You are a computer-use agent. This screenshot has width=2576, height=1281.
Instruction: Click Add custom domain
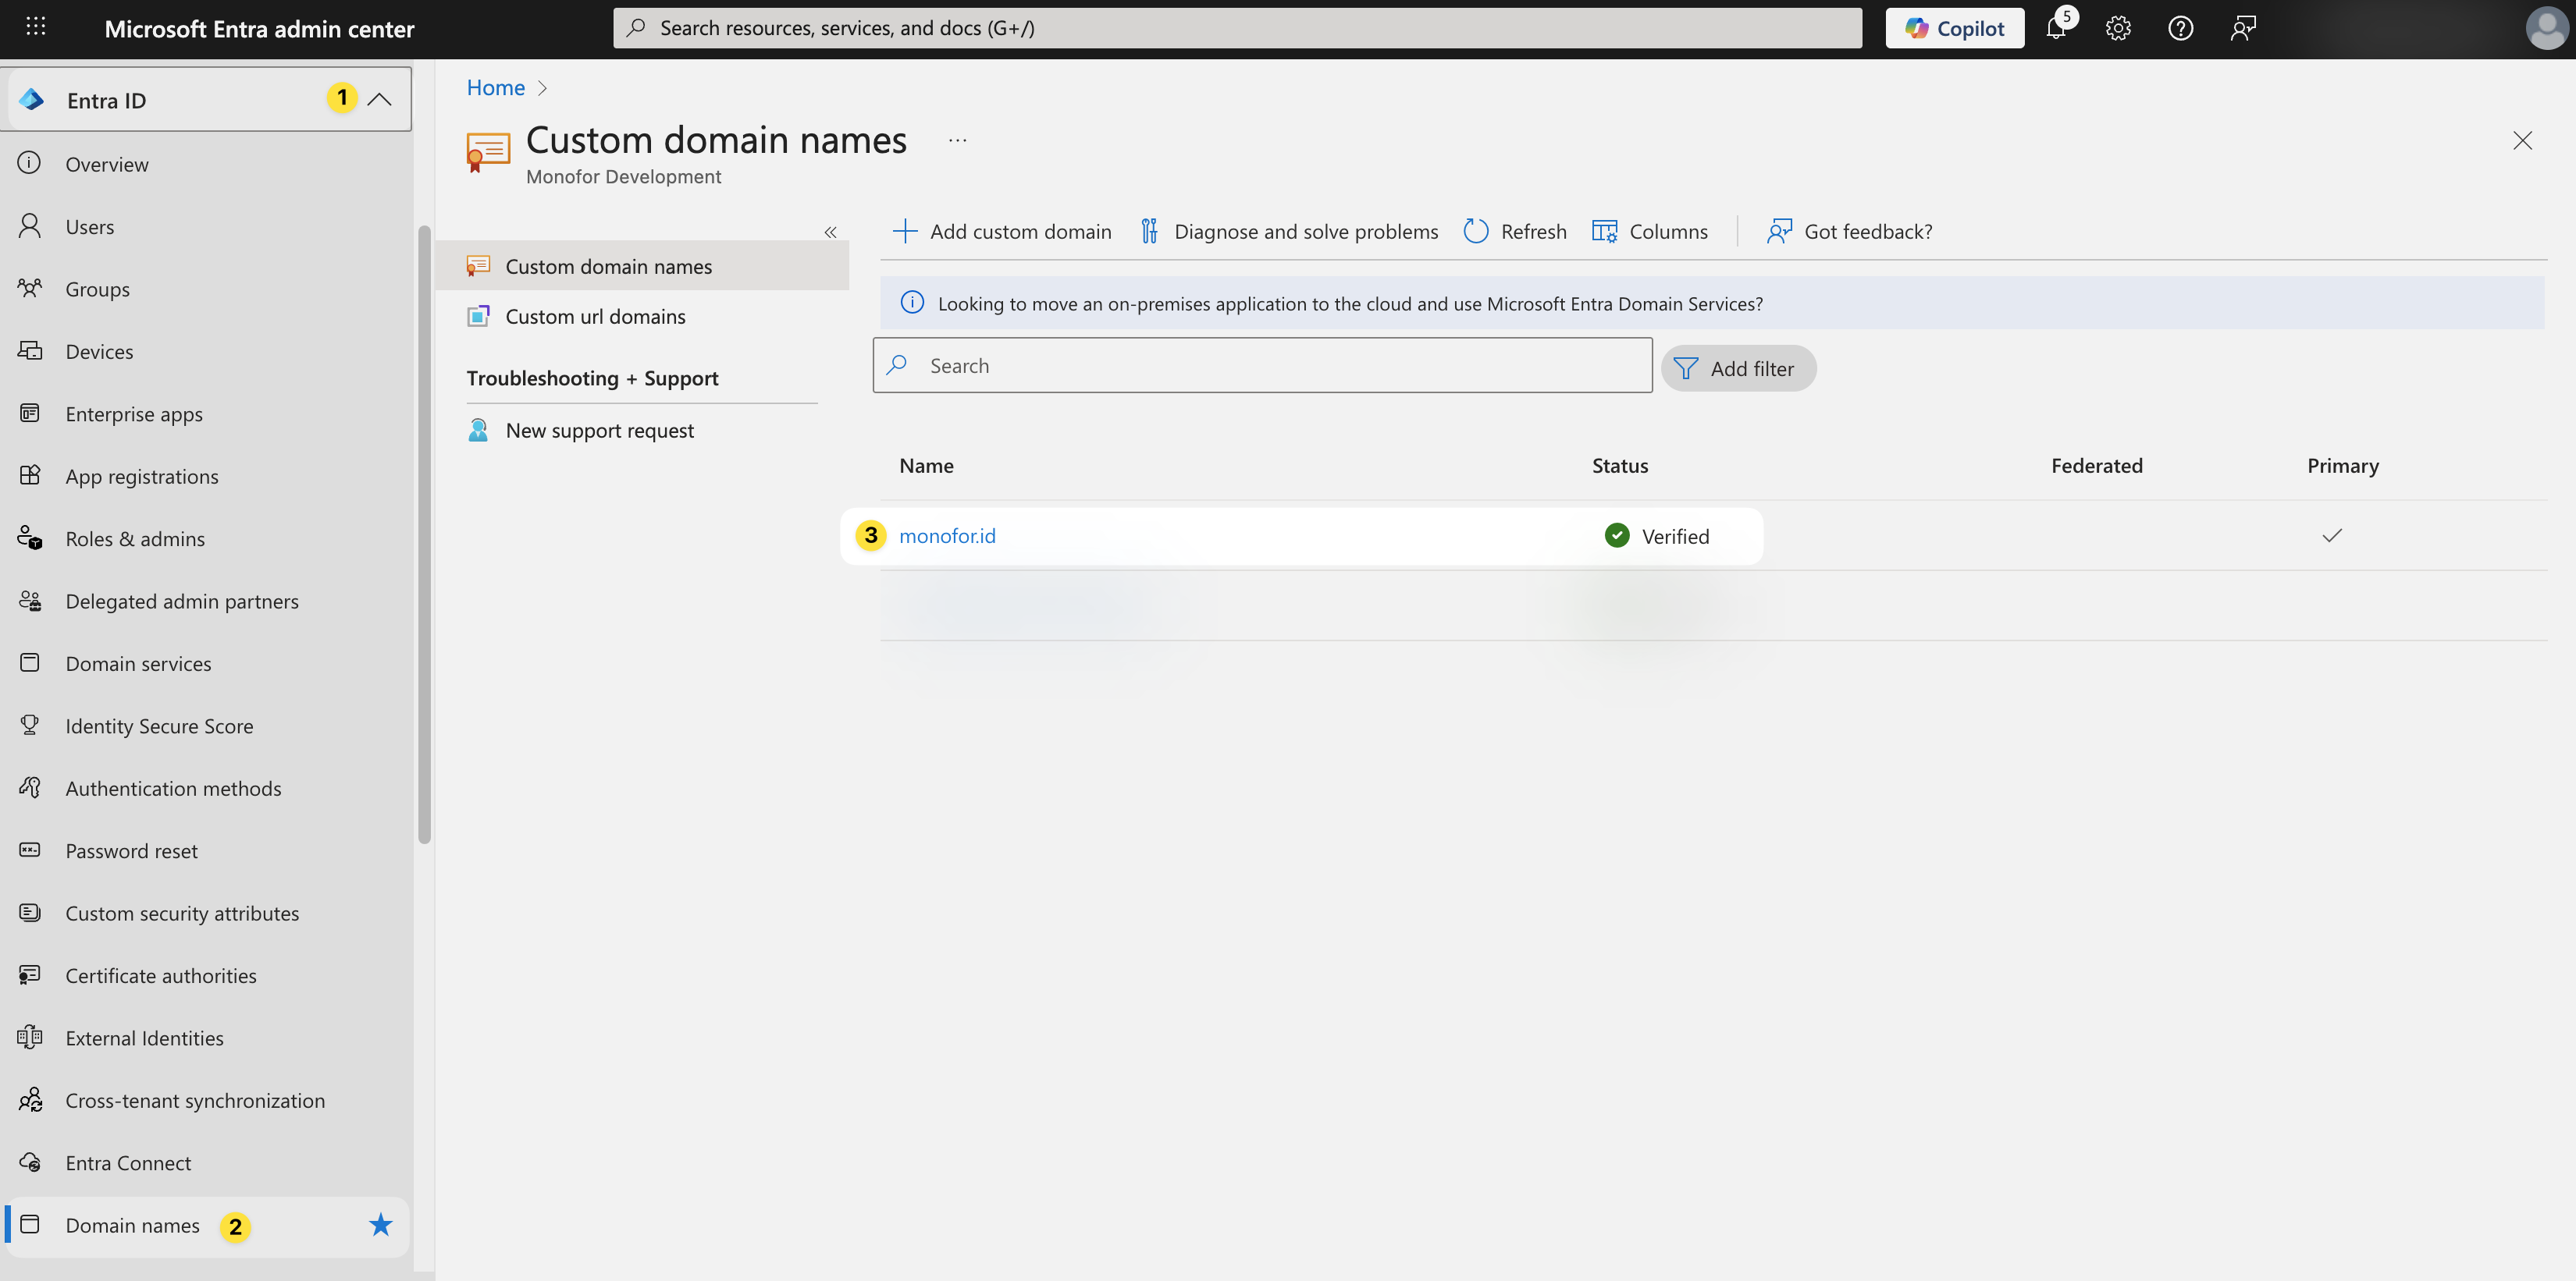coord(1002,232)
